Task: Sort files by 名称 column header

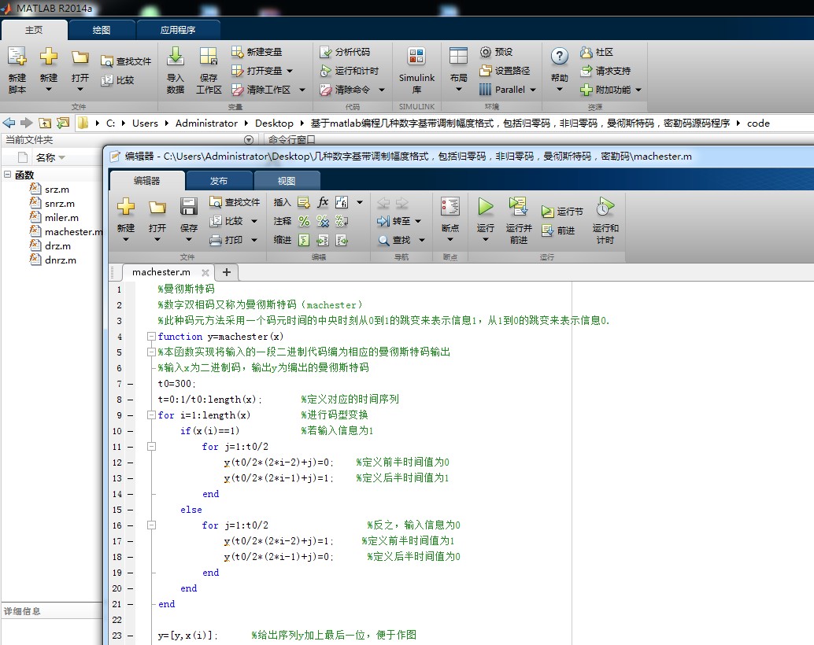Action: pos(50,157)
